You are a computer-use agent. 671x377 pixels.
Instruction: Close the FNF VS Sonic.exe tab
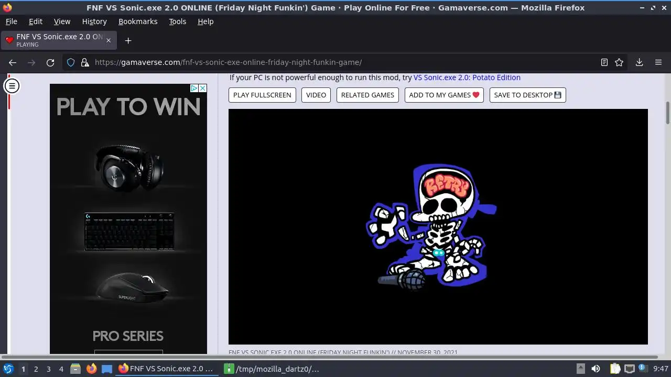click(109, 40)
